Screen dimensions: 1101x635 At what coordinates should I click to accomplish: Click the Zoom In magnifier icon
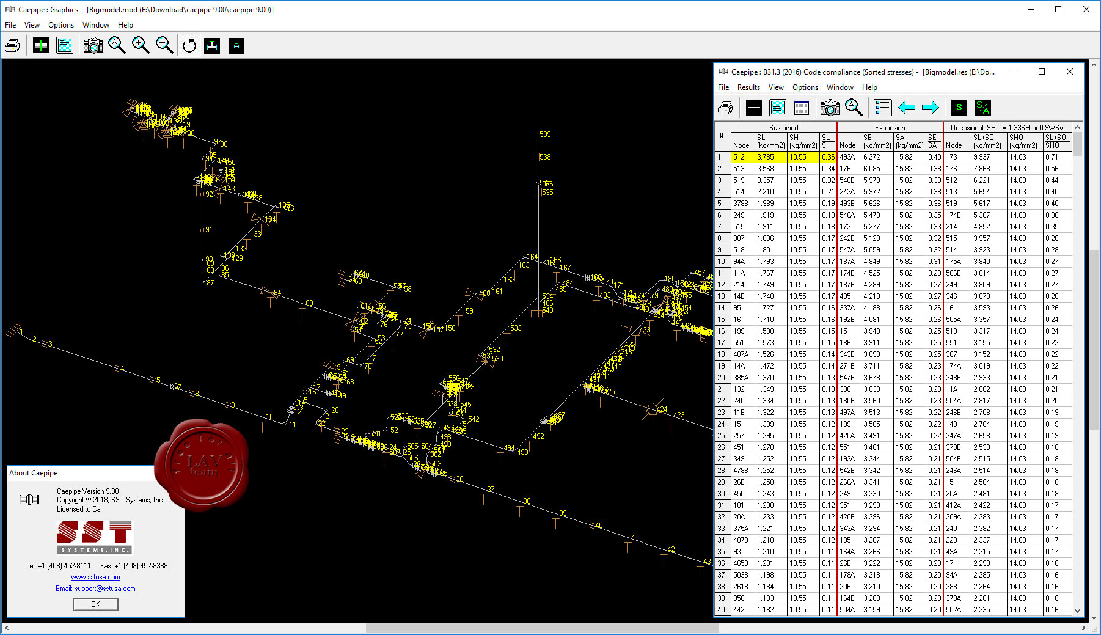pyautogui.click(x=141, y=45)
